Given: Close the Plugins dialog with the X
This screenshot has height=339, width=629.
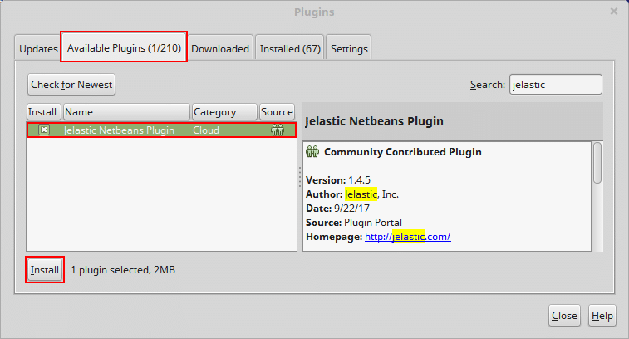Looking at the screenshot, I should 614,12.
